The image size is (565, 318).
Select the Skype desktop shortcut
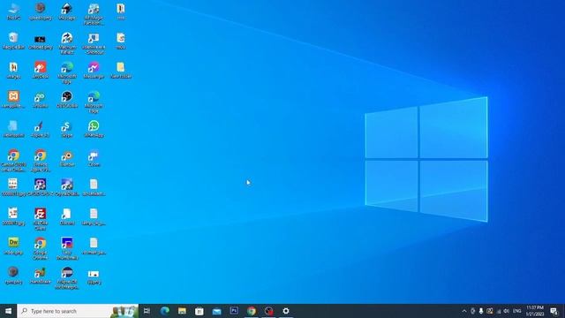click(x=67, y=129)
